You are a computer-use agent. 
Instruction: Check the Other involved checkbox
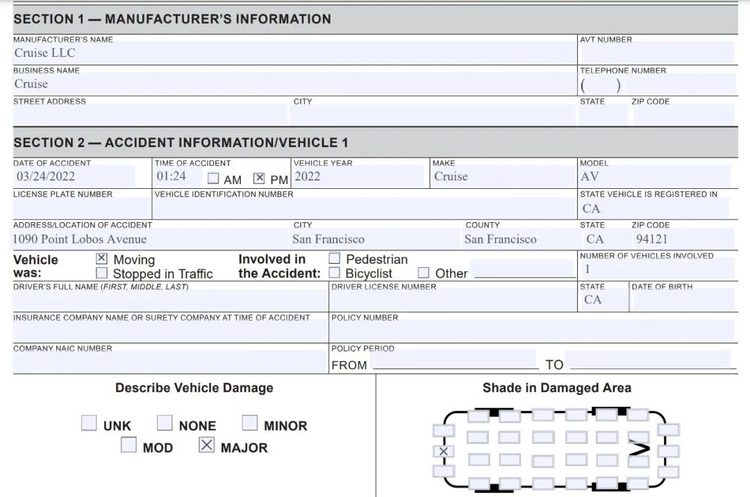click(x=424, y=272)
